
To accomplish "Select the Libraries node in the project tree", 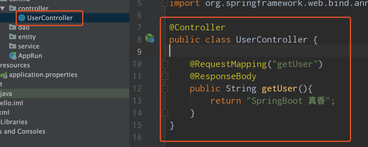I will (x=14, y=122).
